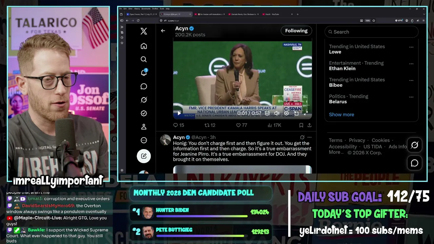This screenshot has width=434, height=244.
Task: Open the browser History menu
Action: (x=137, y=8)
